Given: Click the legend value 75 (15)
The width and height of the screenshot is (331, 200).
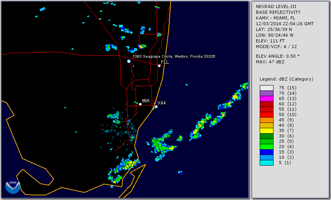Looking at the screenshot, I should coord(288,88).
